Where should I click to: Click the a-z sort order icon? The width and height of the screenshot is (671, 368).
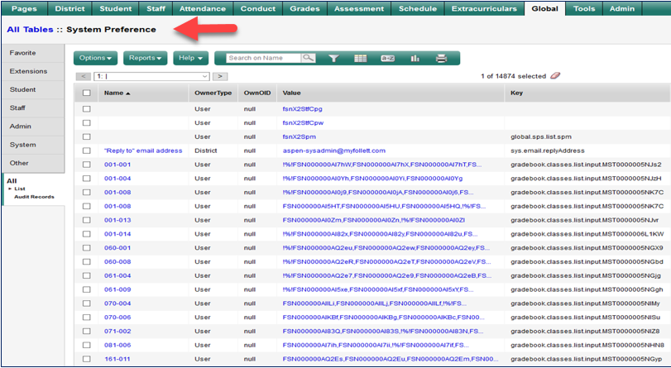tap(388, 58)
